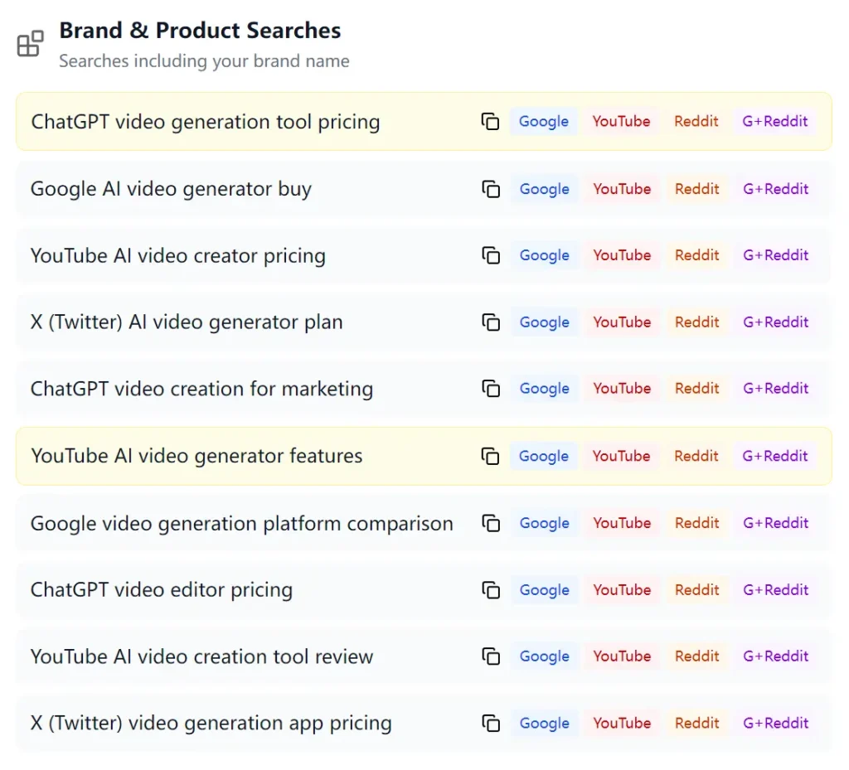Screen dimensions: 849x770
Task: Copy the 'ChatGPT video creation for marketing' query
Action: point(490,389)
